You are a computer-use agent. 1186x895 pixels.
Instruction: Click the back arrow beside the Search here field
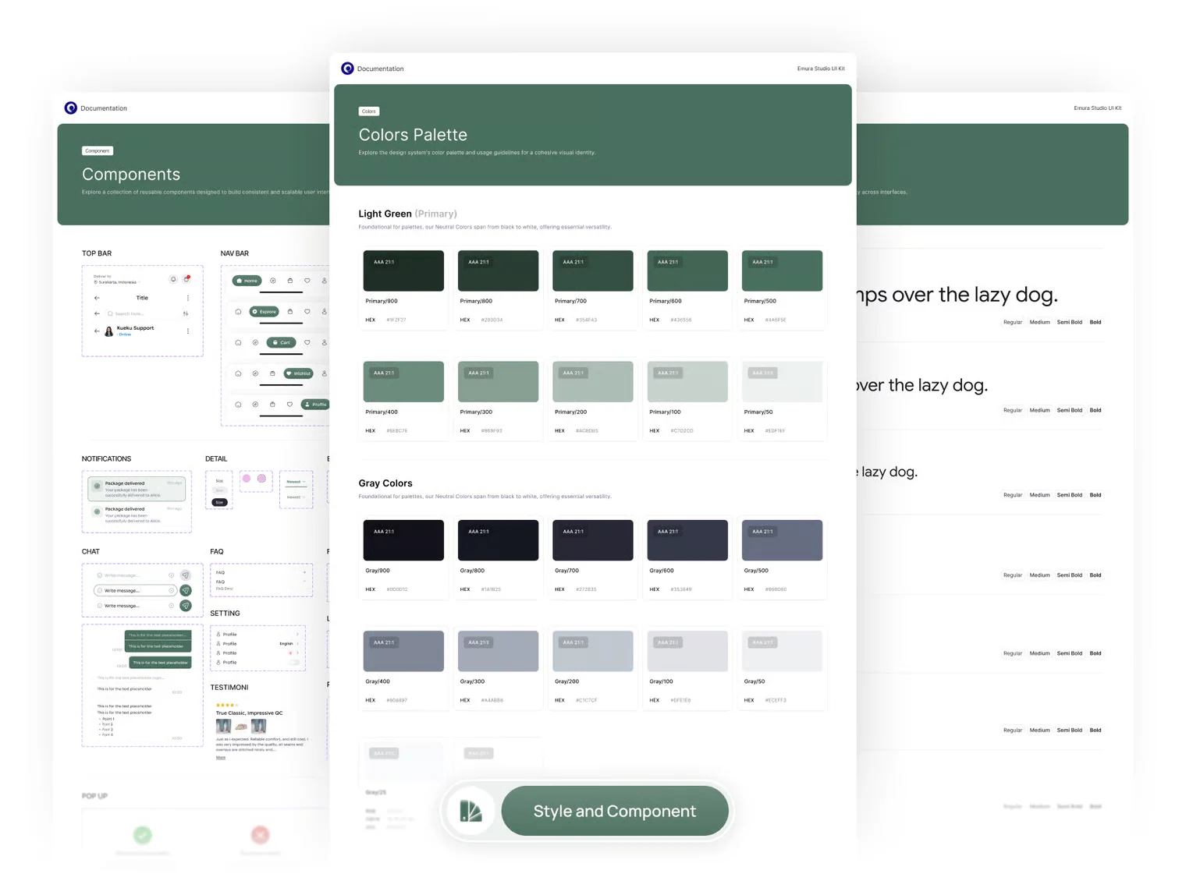click(x=97, y=313)
